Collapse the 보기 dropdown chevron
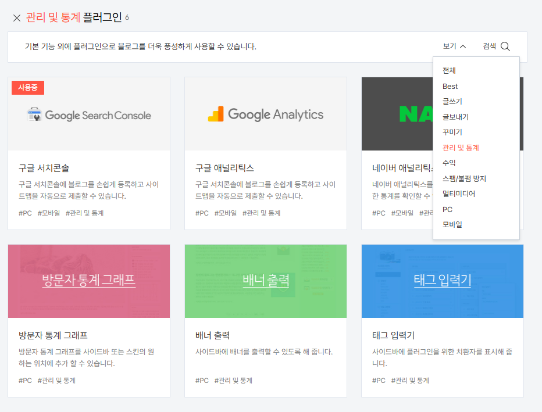 (x=463, y=46)
